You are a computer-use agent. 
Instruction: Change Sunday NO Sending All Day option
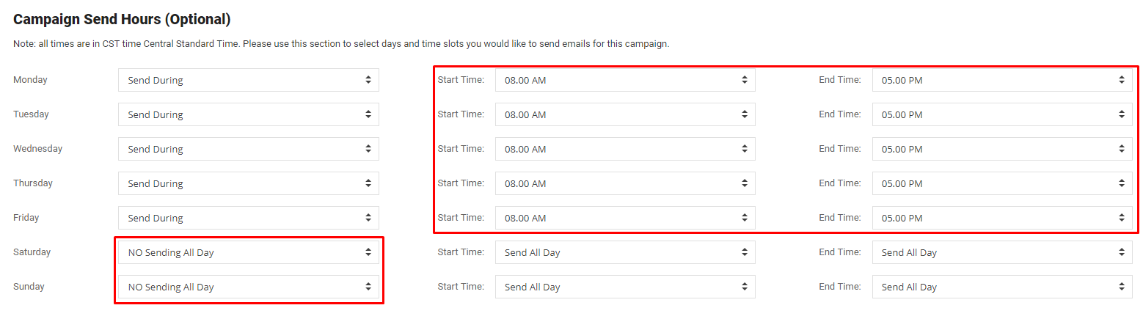click(249, 287)
